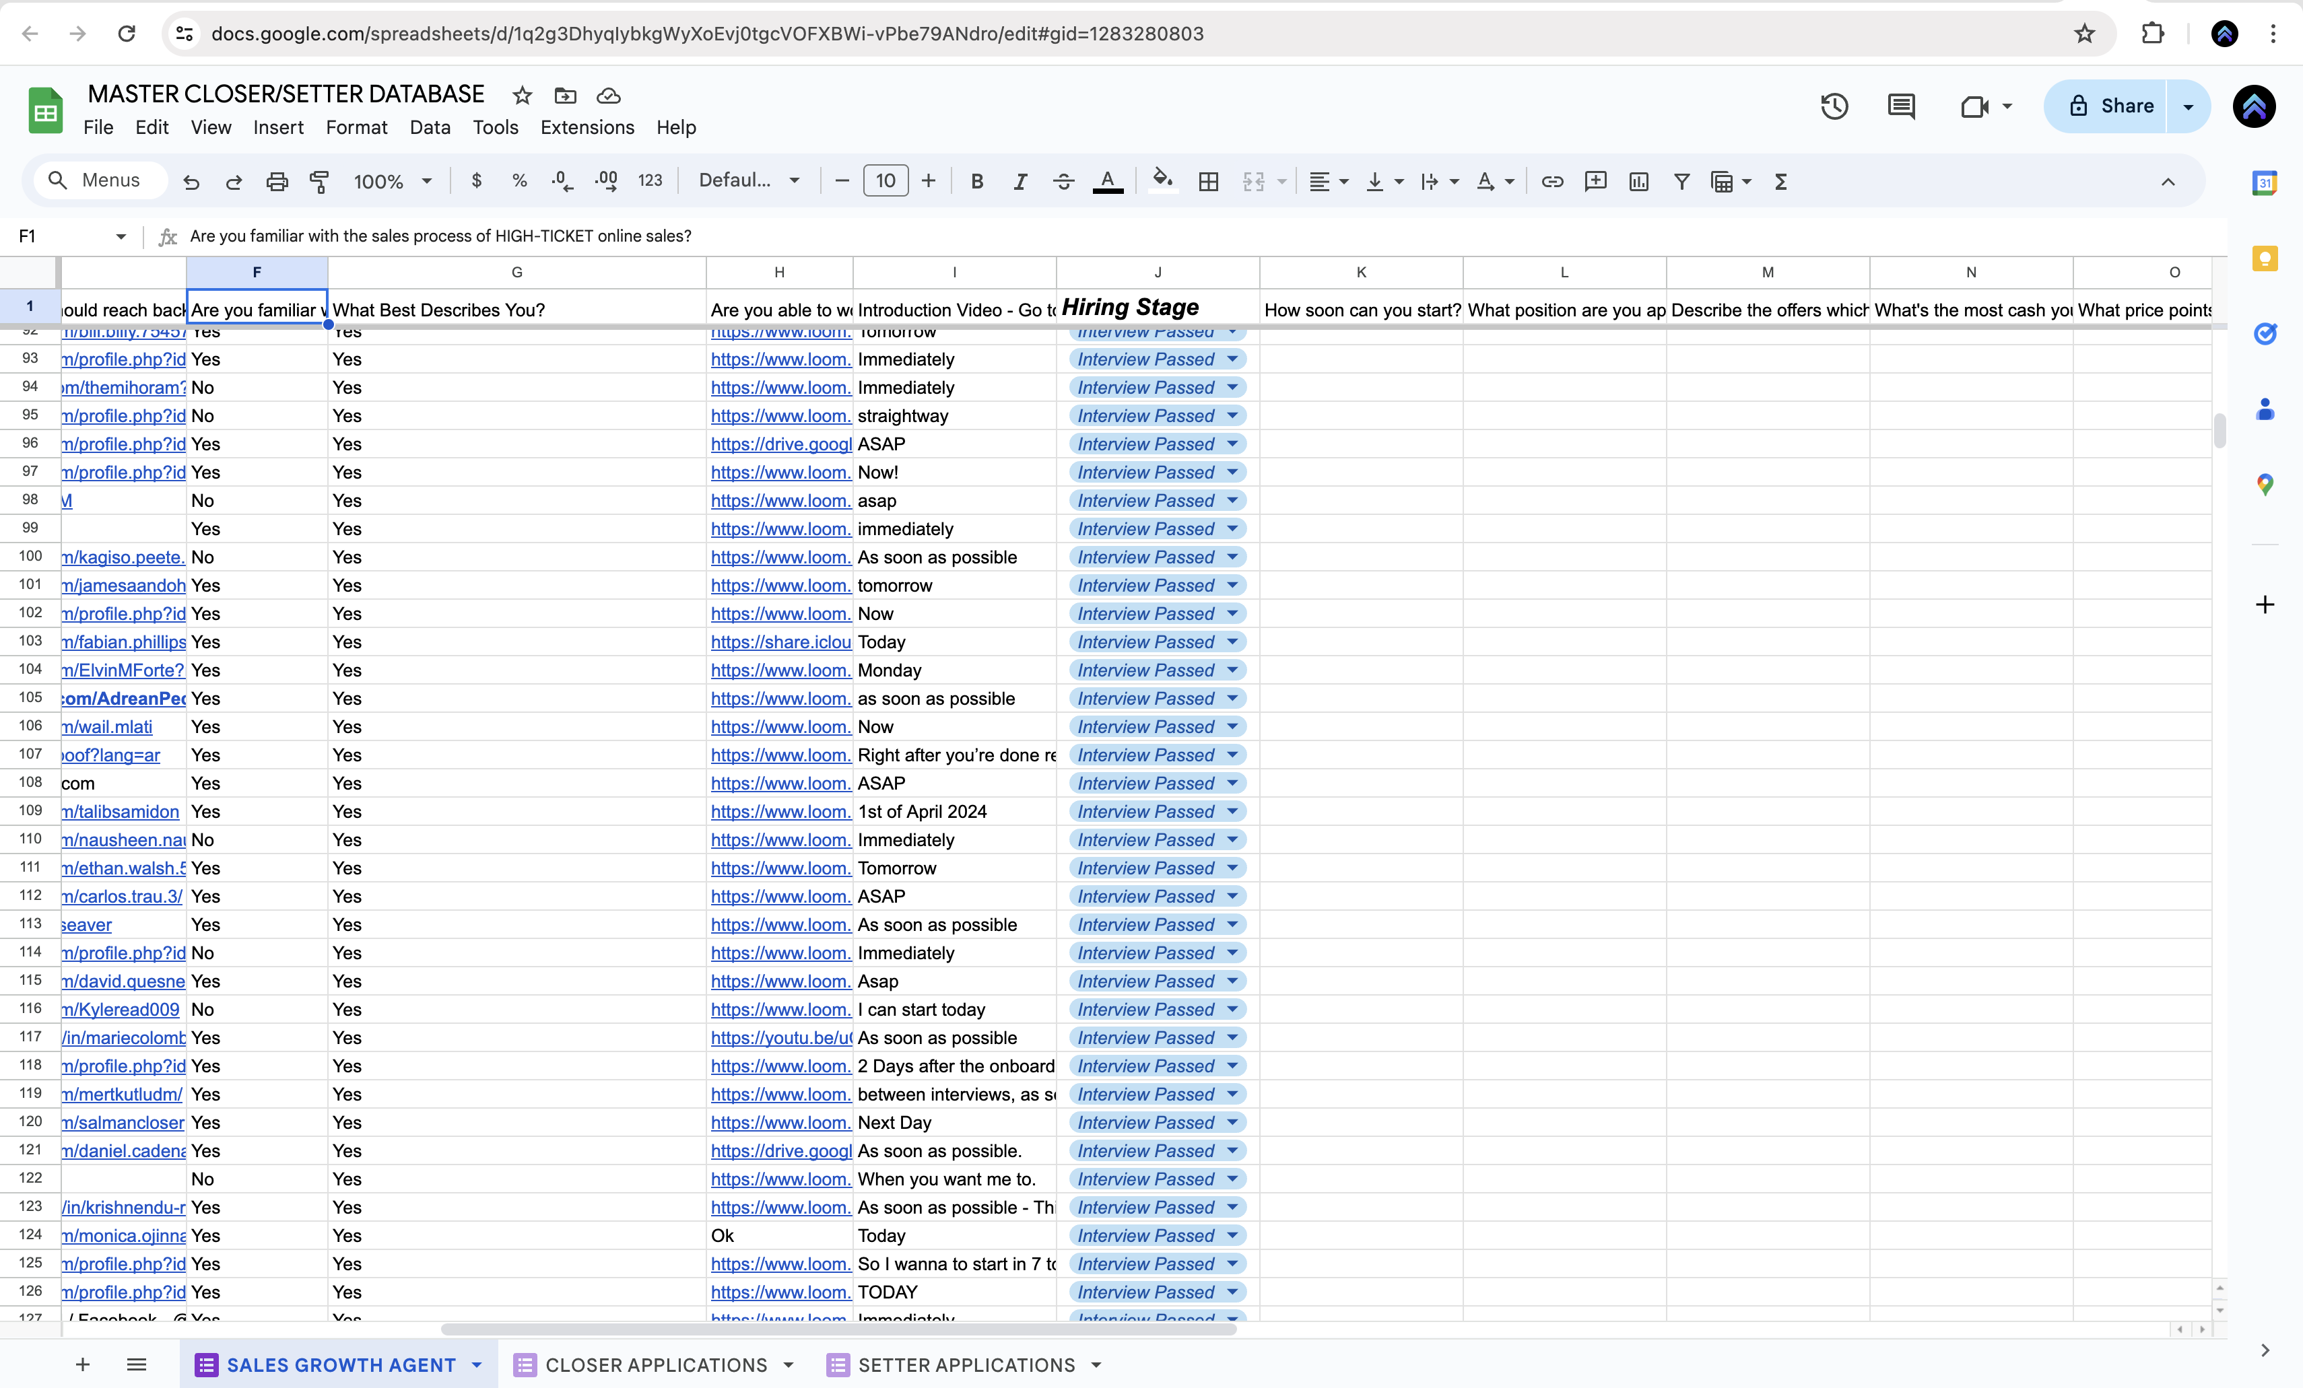Activate the Paint format tool
This screenshot has width=2303, height=1388.
pos(320,180)
